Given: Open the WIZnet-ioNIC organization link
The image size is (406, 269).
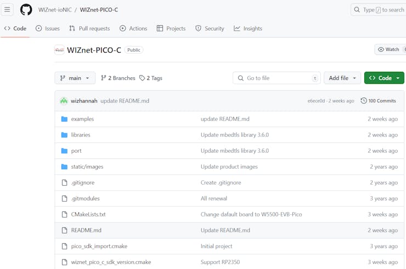Looking at the screenshot, I should point(55,10).
